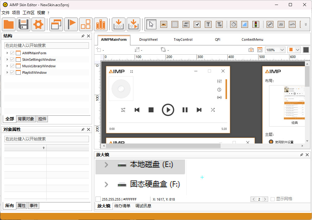Click the bar chart toolbar icon
The height and width of the screenshot is (220, 312).
(x=101, y=24)
